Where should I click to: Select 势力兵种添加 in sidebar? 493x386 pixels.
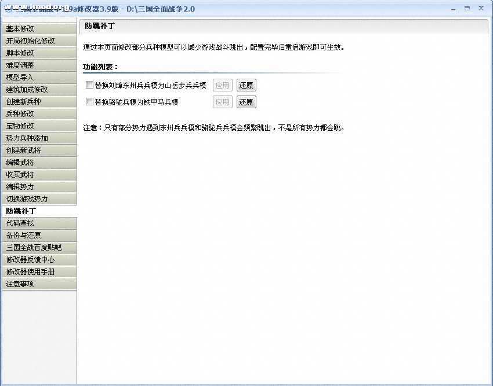(39, 138)
